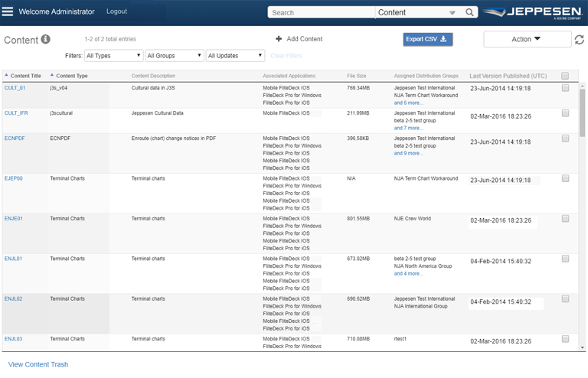Click the '1-2 of 2 total entries' text
The height and width of the screenshot is (378, 588).
[110, 39]
